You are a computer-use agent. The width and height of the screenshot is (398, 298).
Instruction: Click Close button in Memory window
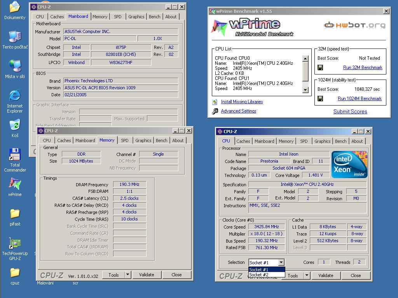(177, 275)
